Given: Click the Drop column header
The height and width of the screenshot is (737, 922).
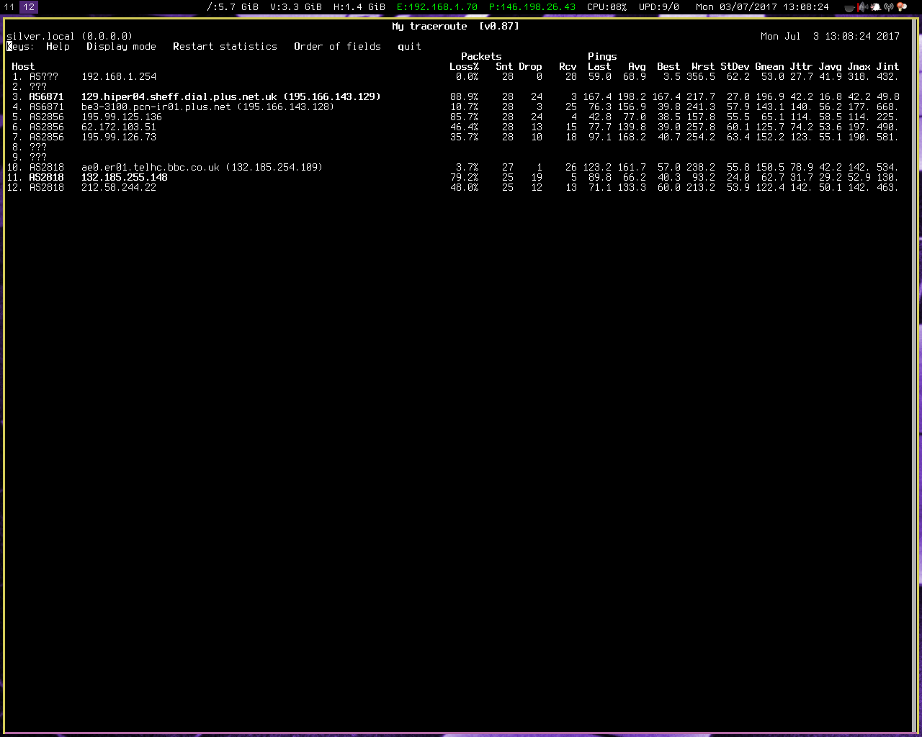Looking at the screenshot, I should pyautogui.click(x=530, y=66).
